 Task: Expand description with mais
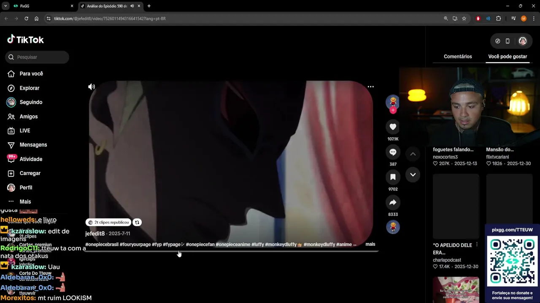(370, 244)
